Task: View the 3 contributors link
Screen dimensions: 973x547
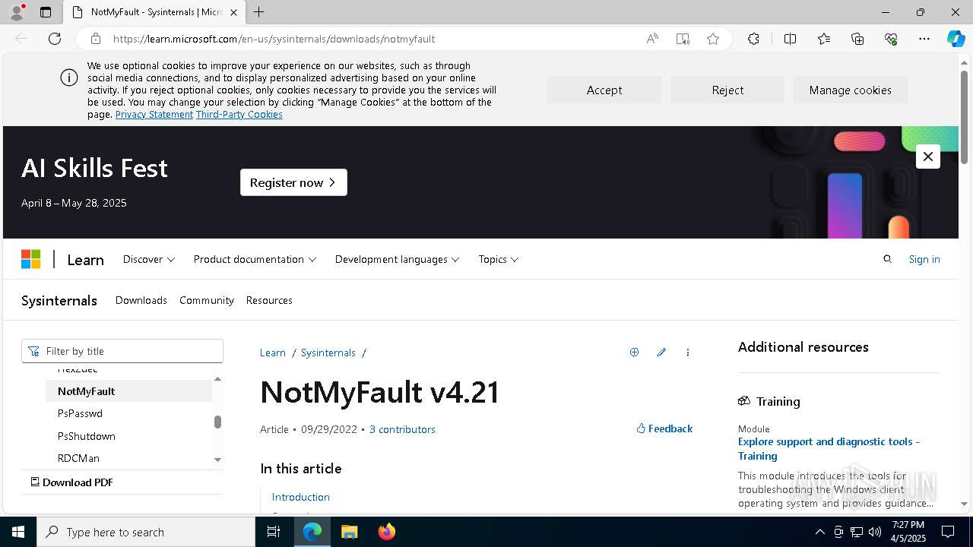Action: click(402, 429)
